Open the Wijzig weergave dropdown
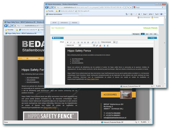 click(114, 42)
